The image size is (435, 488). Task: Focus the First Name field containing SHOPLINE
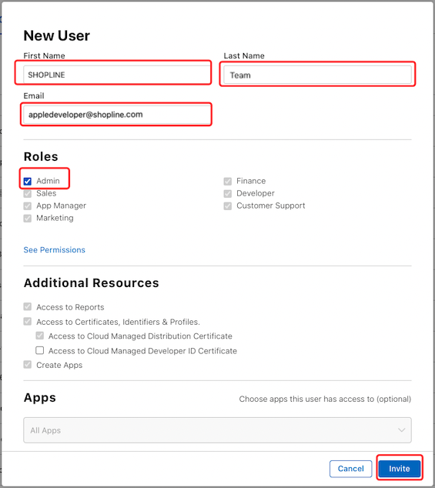click(117, 75)
